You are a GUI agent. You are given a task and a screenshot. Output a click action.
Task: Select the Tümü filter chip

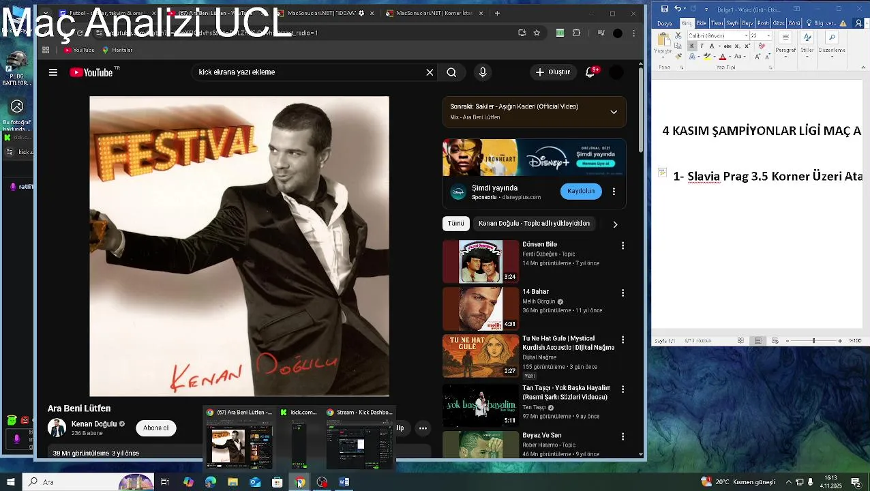[455, 224]
